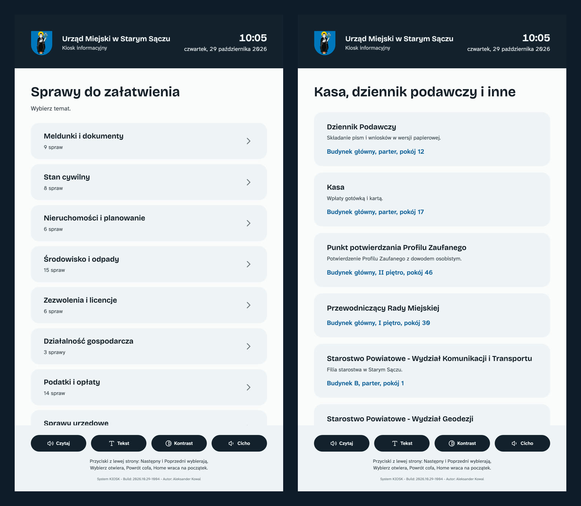Viewport: 581px width, 506px height.
Task: Toggle Kontrast mode in the left kiosk
Action: (x=179, y=443)
